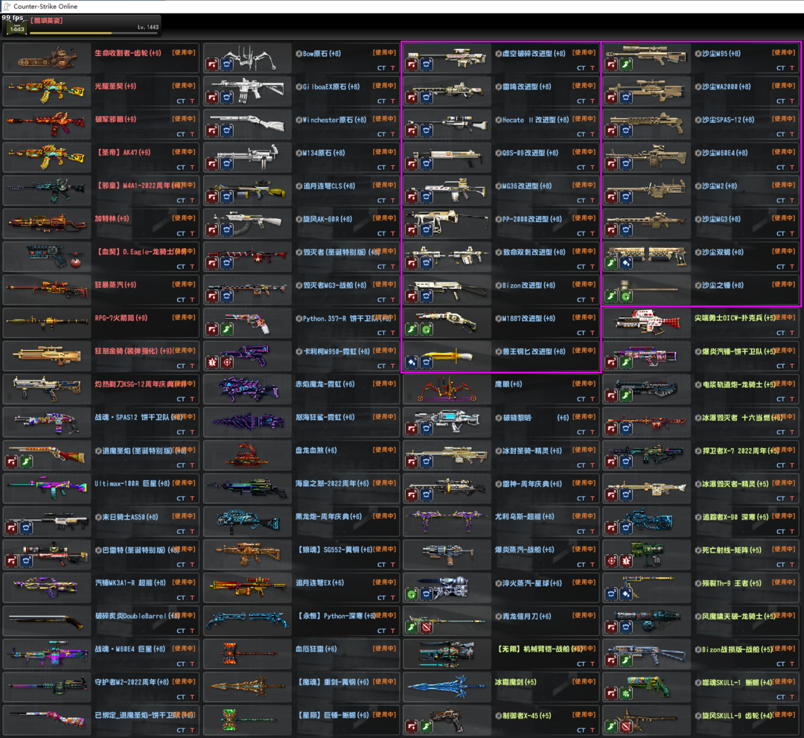Screen dimensions: 804x738
Task: Click red crosshair icon on 卡利柯M950-霓虹
Action: [226, 362]
